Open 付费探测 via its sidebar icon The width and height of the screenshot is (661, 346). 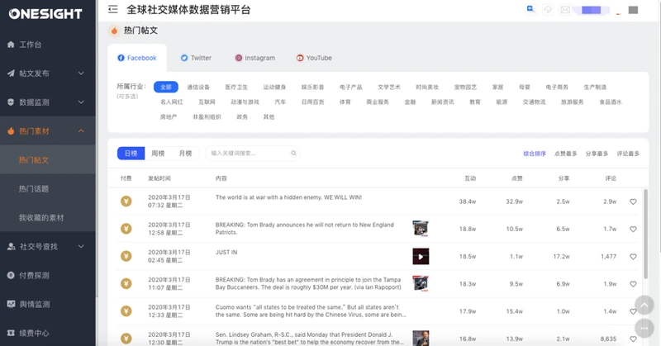tap(11, 275)
